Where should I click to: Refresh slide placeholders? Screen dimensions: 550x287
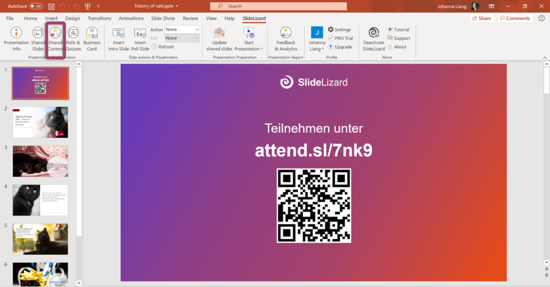pyautogui.click(x=163, y=47)
